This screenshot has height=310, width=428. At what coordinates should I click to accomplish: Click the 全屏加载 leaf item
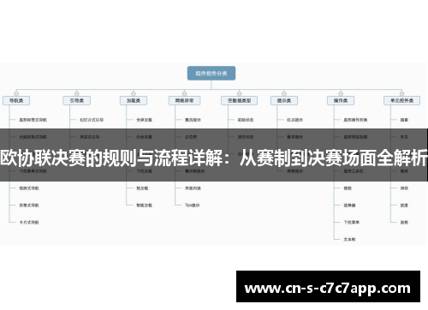[144, 120]
